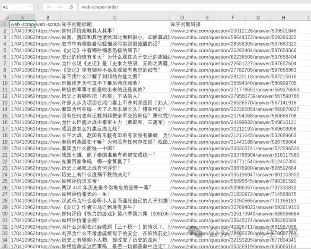Click link cell question/36876900/answer/828592684

tap(233, 168)
